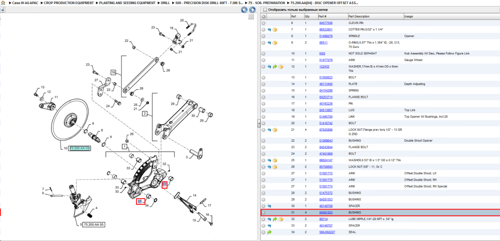This screenshot has height=241, width=500.
Task: Sort by Part Description column header
Action: [x=375, y=16]
